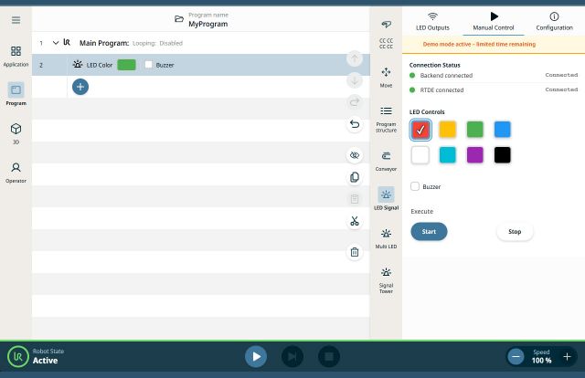Click the Looping: Disabled text
This screenshot has height=378, width=585.
click(157, 43)
